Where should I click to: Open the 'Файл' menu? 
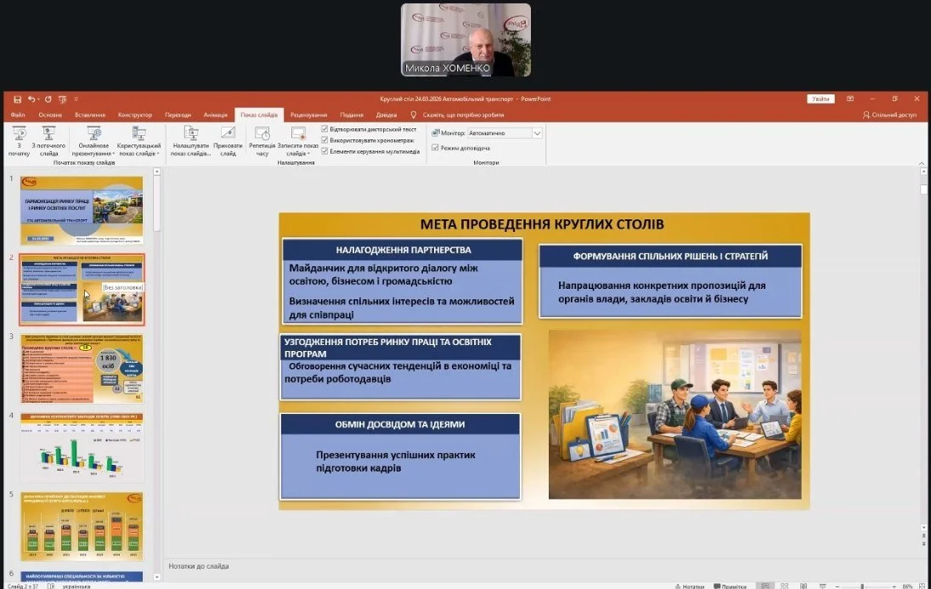pos(18,115)
